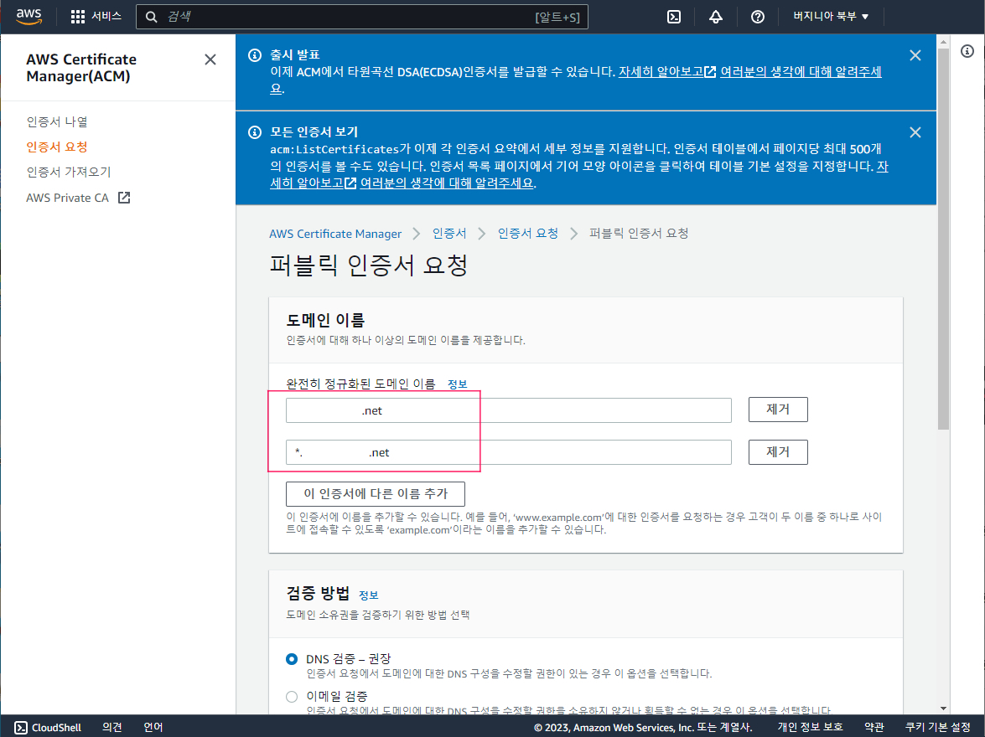Open the 버지니아 북부 region dropdown
985x737 pixels.
pyautogui.click(x=831, y=16)
